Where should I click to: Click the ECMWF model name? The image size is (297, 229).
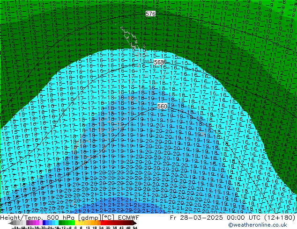[129, 218]
